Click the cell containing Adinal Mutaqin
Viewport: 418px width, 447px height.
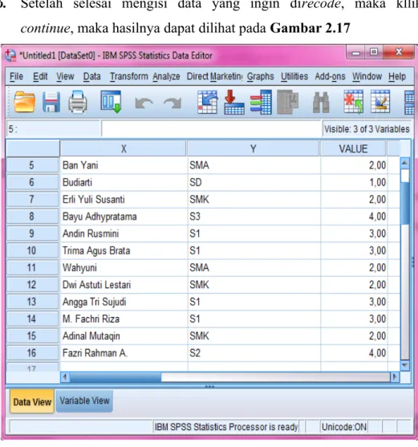124,335
